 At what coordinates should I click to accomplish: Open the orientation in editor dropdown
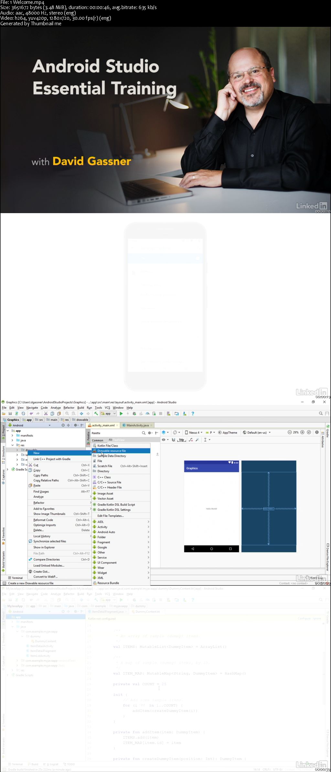tap(176, 432)
